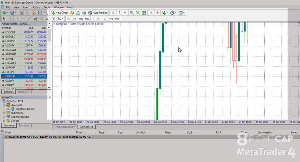Select the crosshair tool
This screenshot has height=162, width=300.
tap(10, 19)
